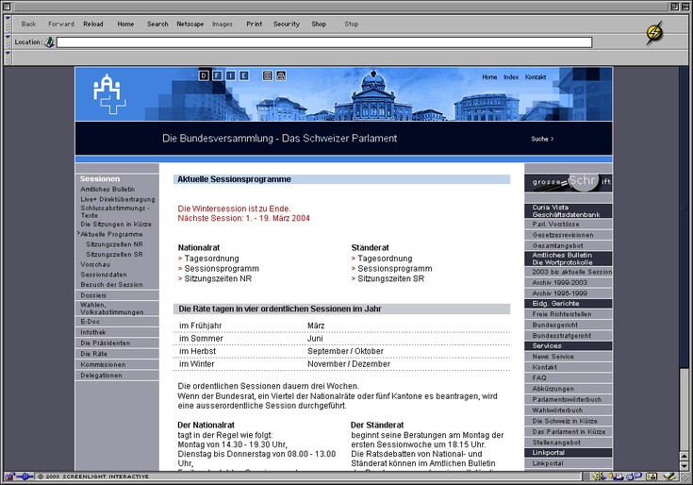The image size is (693, 485).
Task: Collapse the location toolbar handle
Action: point(8,42)
